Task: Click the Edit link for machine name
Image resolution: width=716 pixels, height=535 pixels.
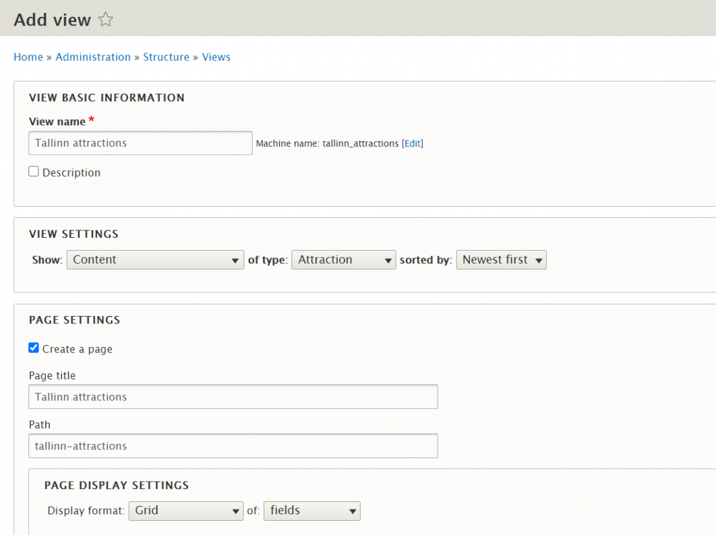Action: [x=413, y=143]
